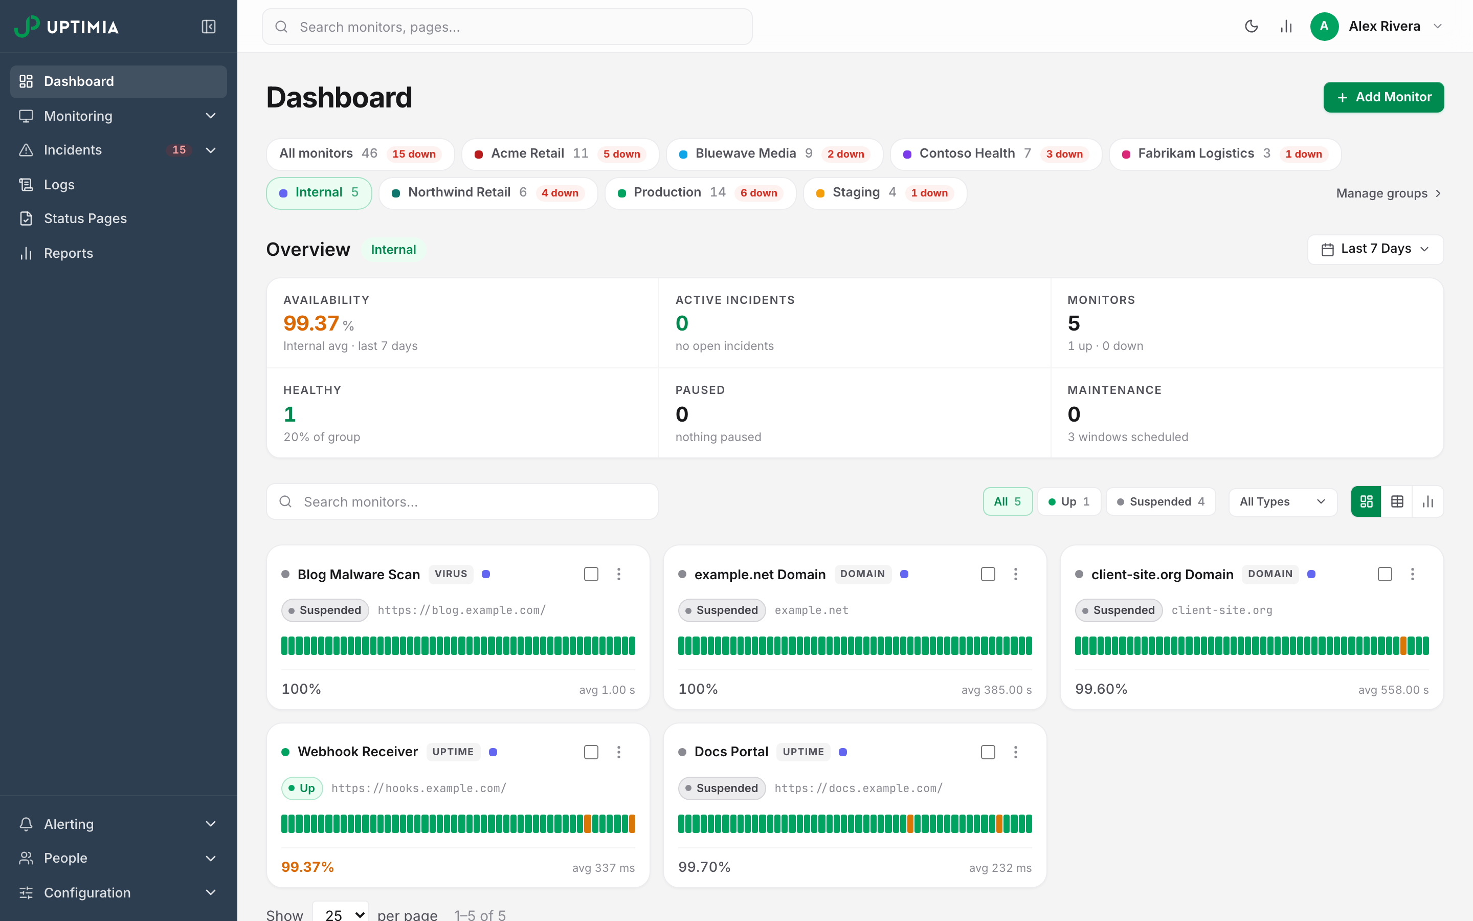
Task: Expand the Alerting sidebar section
Action: tap(119, 824)
